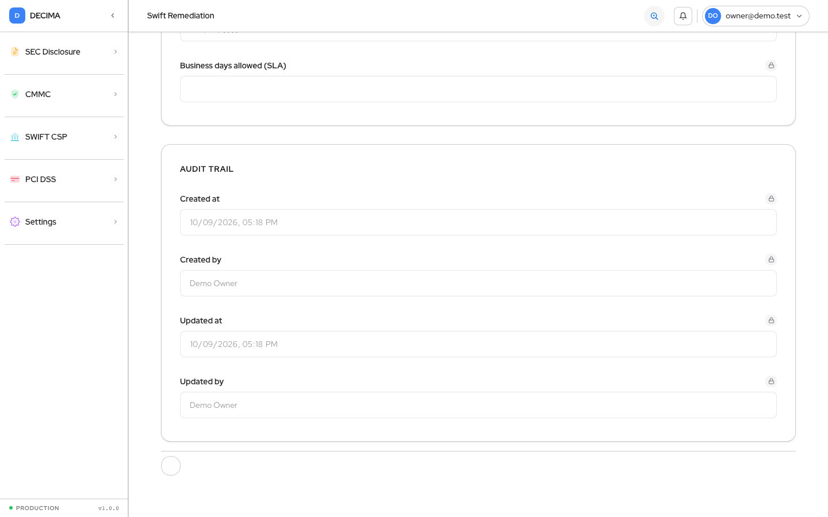Click the DO user avatar

713,16
